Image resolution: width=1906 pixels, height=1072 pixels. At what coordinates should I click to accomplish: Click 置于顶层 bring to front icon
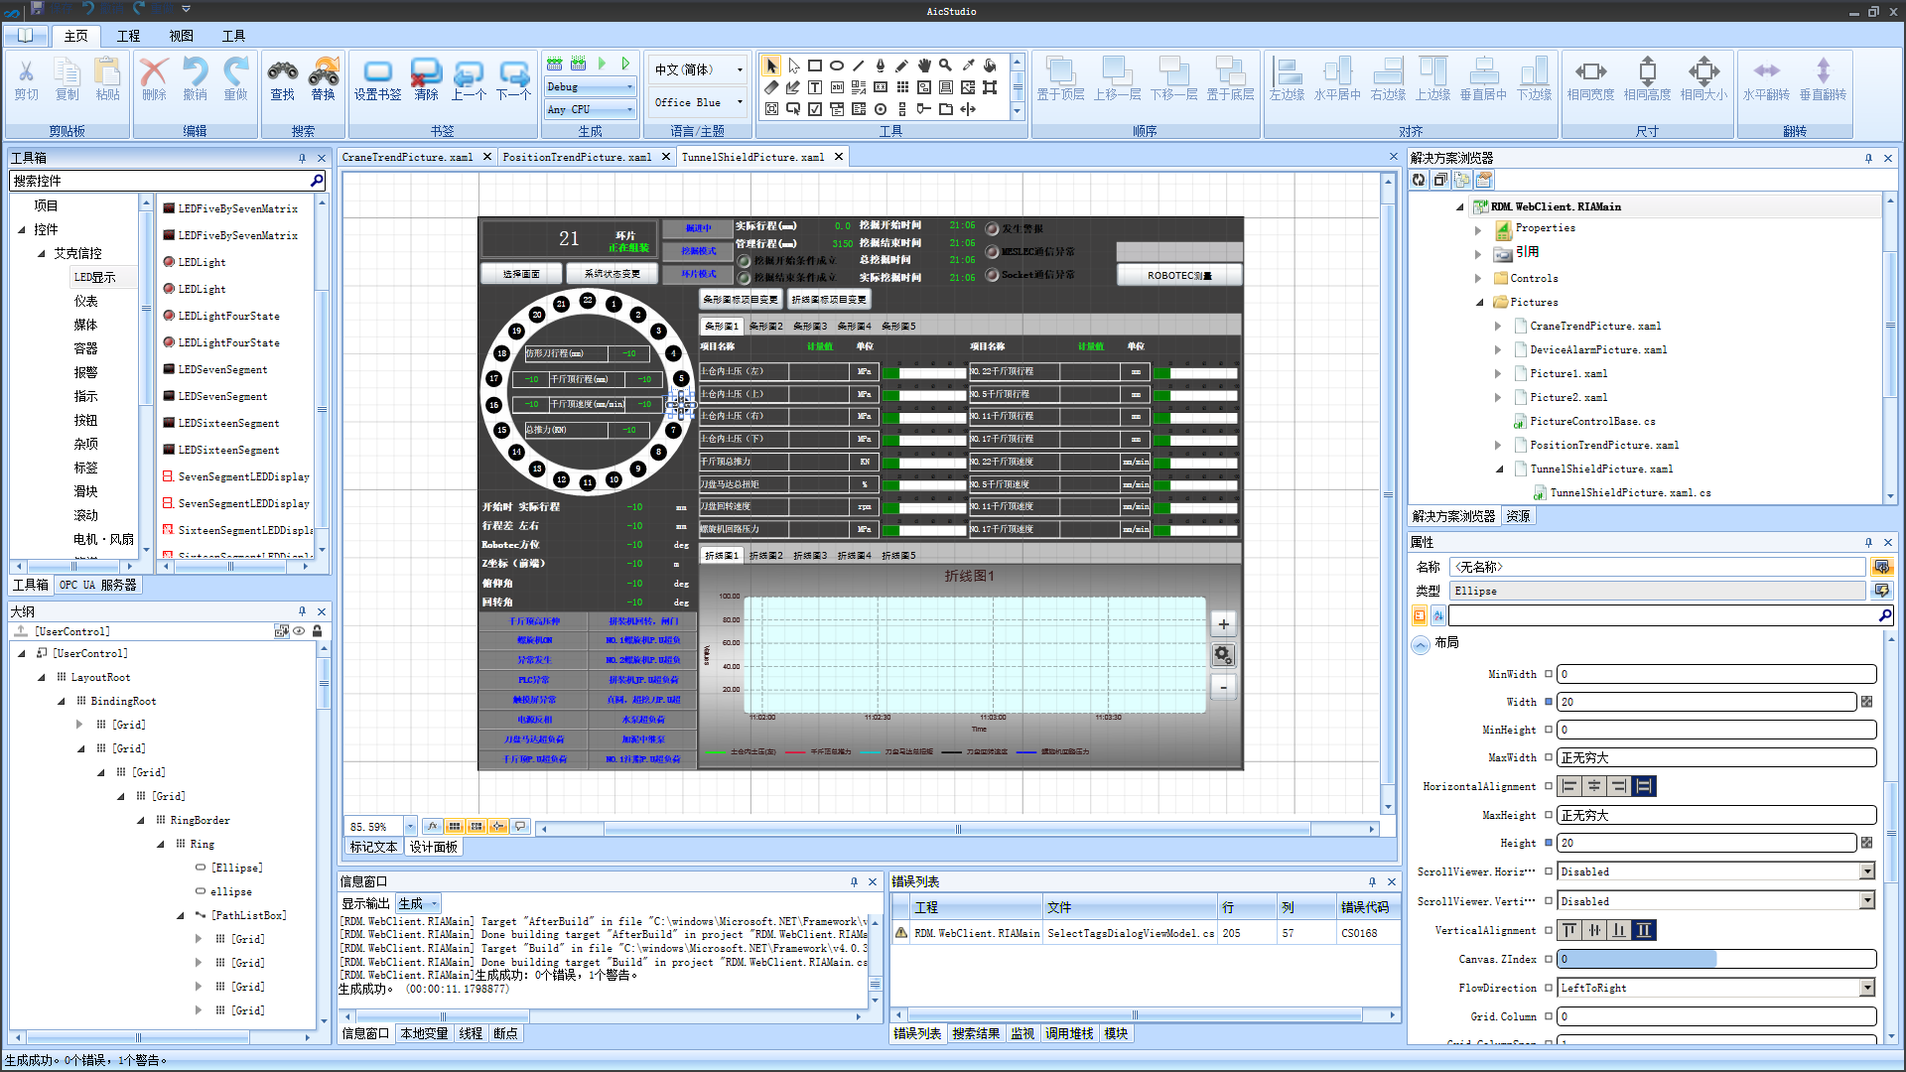click(x=1060, y=71)
